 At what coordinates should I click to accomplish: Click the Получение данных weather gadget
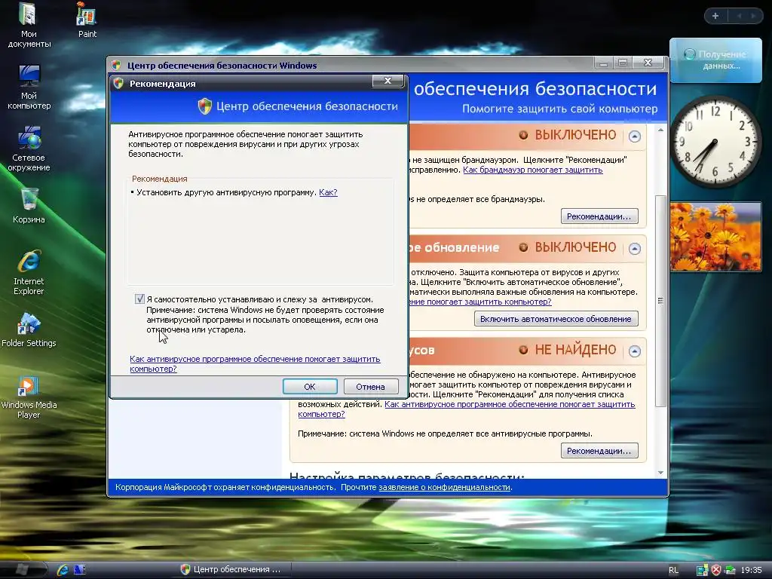715,60
